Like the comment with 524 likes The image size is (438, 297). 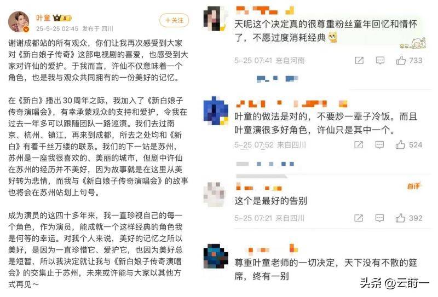[408, 144]
